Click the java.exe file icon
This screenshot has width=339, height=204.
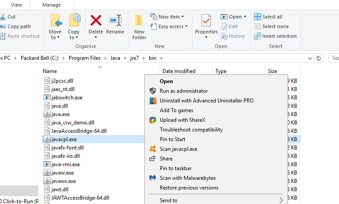(47, 114)
